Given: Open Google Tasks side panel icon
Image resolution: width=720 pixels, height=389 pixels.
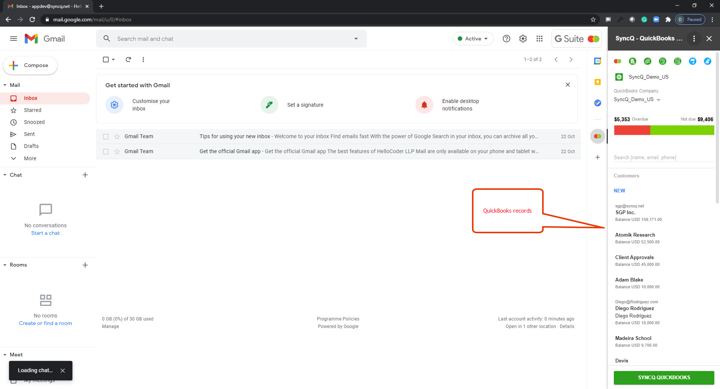Looking at the screenshot, I should coord(598,103).
